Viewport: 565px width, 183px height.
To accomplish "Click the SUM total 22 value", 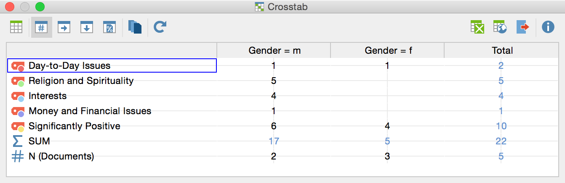I will click(x=501, y=141).
